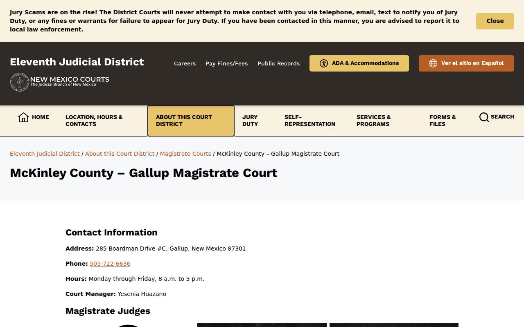Click Court Manager Yesenia Huazano text
The image size is (524, 327).
pyautogui.click(x=116, y=294)
